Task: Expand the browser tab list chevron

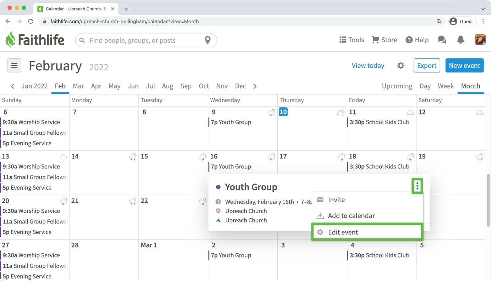Action: [483, 9]
